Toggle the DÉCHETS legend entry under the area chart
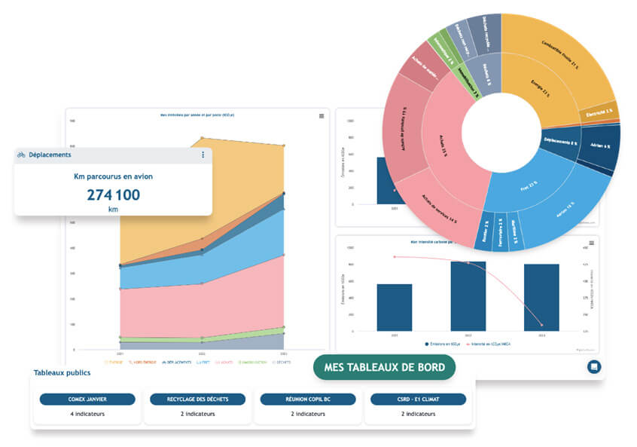 (x=282, y=362)
